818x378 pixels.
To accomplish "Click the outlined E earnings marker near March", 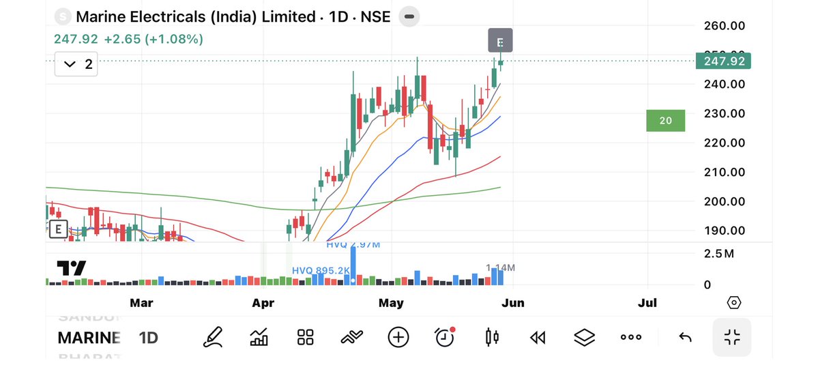I will 58,229.
